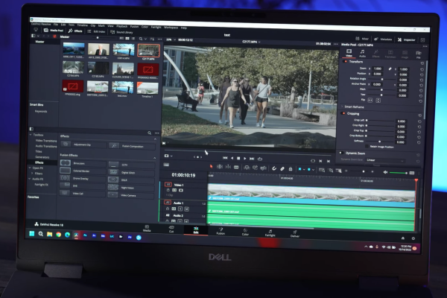Click the Inspector button

coord(408,38)
